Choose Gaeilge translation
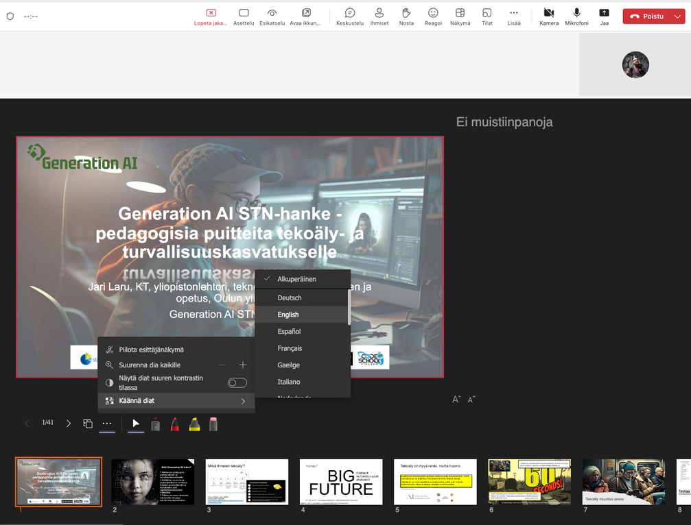 (301, 365)
